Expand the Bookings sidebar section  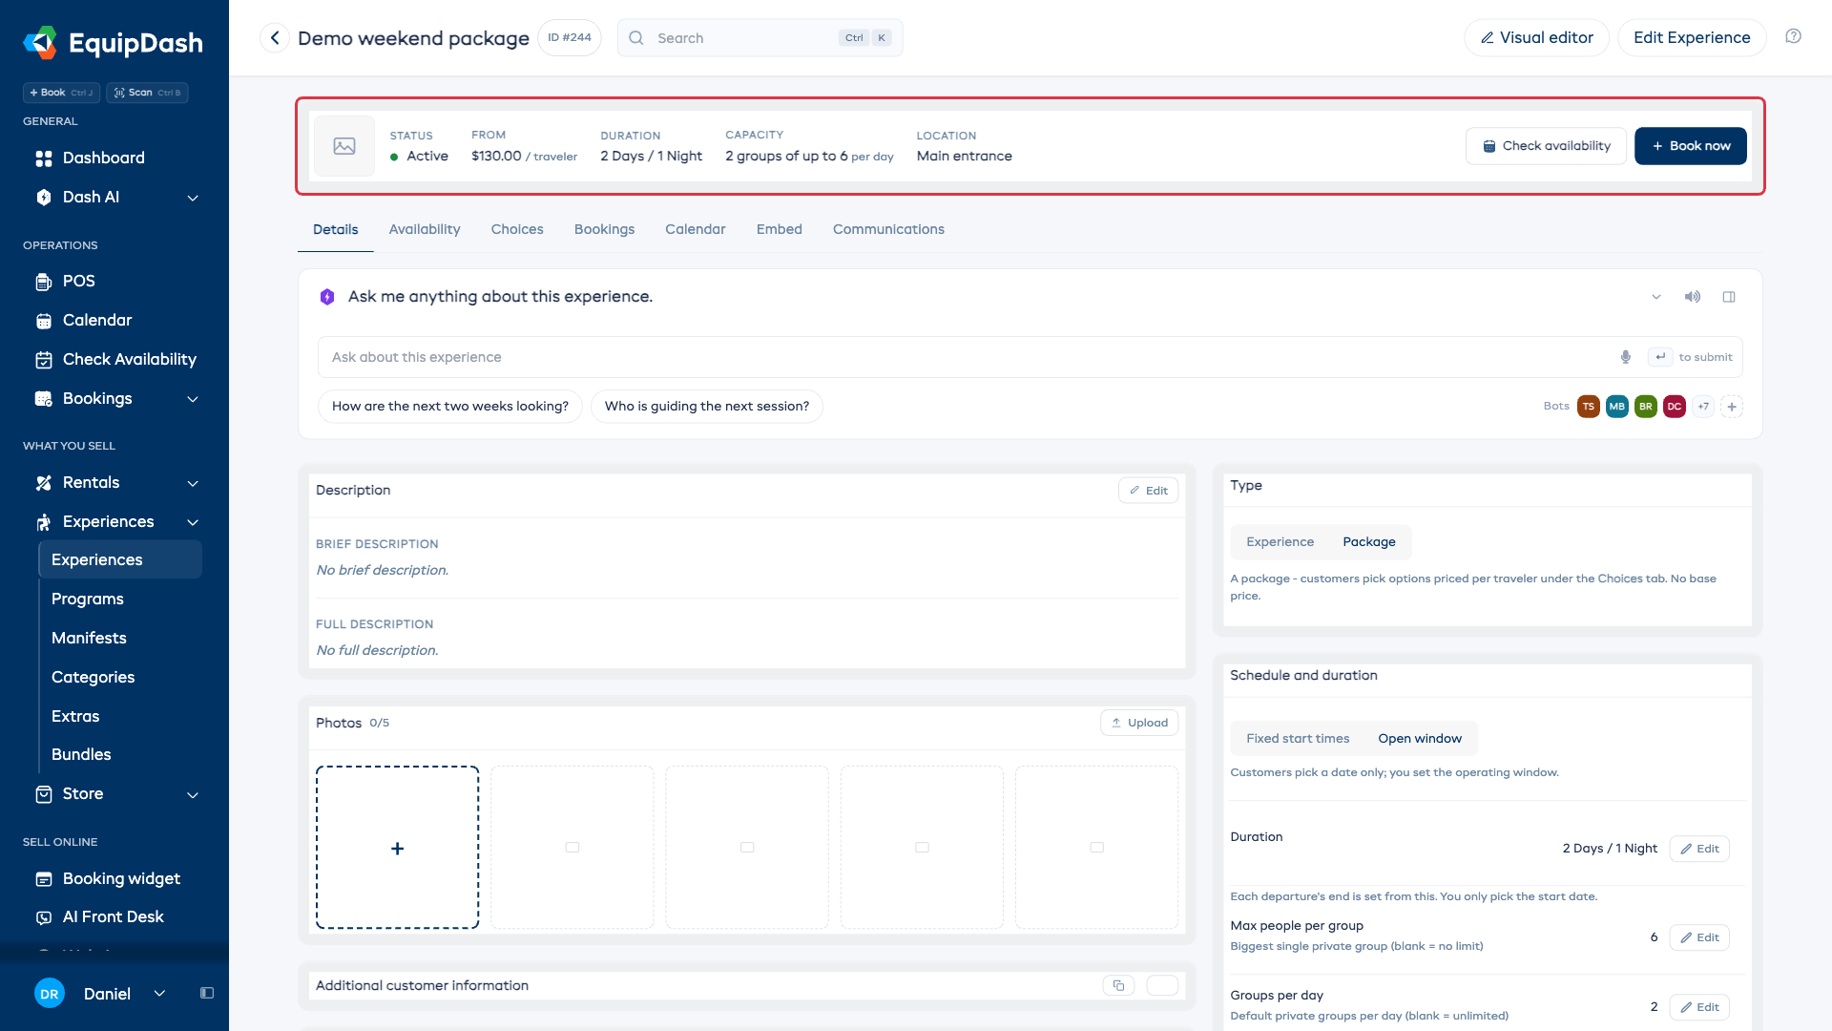[193, 399]
